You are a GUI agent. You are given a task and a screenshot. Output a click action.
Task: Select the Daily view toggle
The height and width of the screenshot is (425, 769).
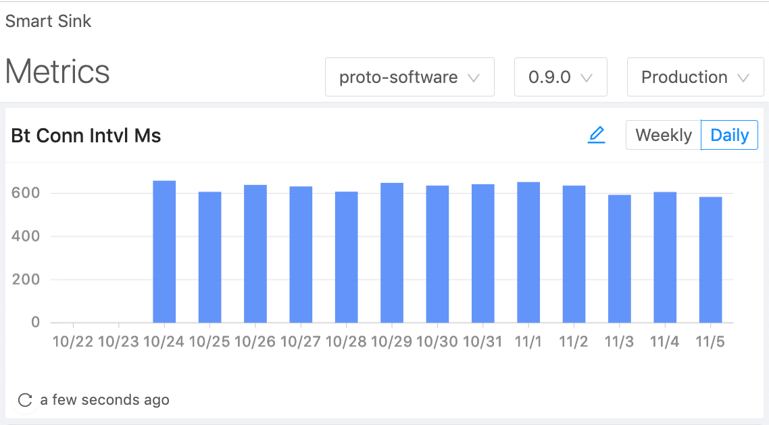click(729, 136)
